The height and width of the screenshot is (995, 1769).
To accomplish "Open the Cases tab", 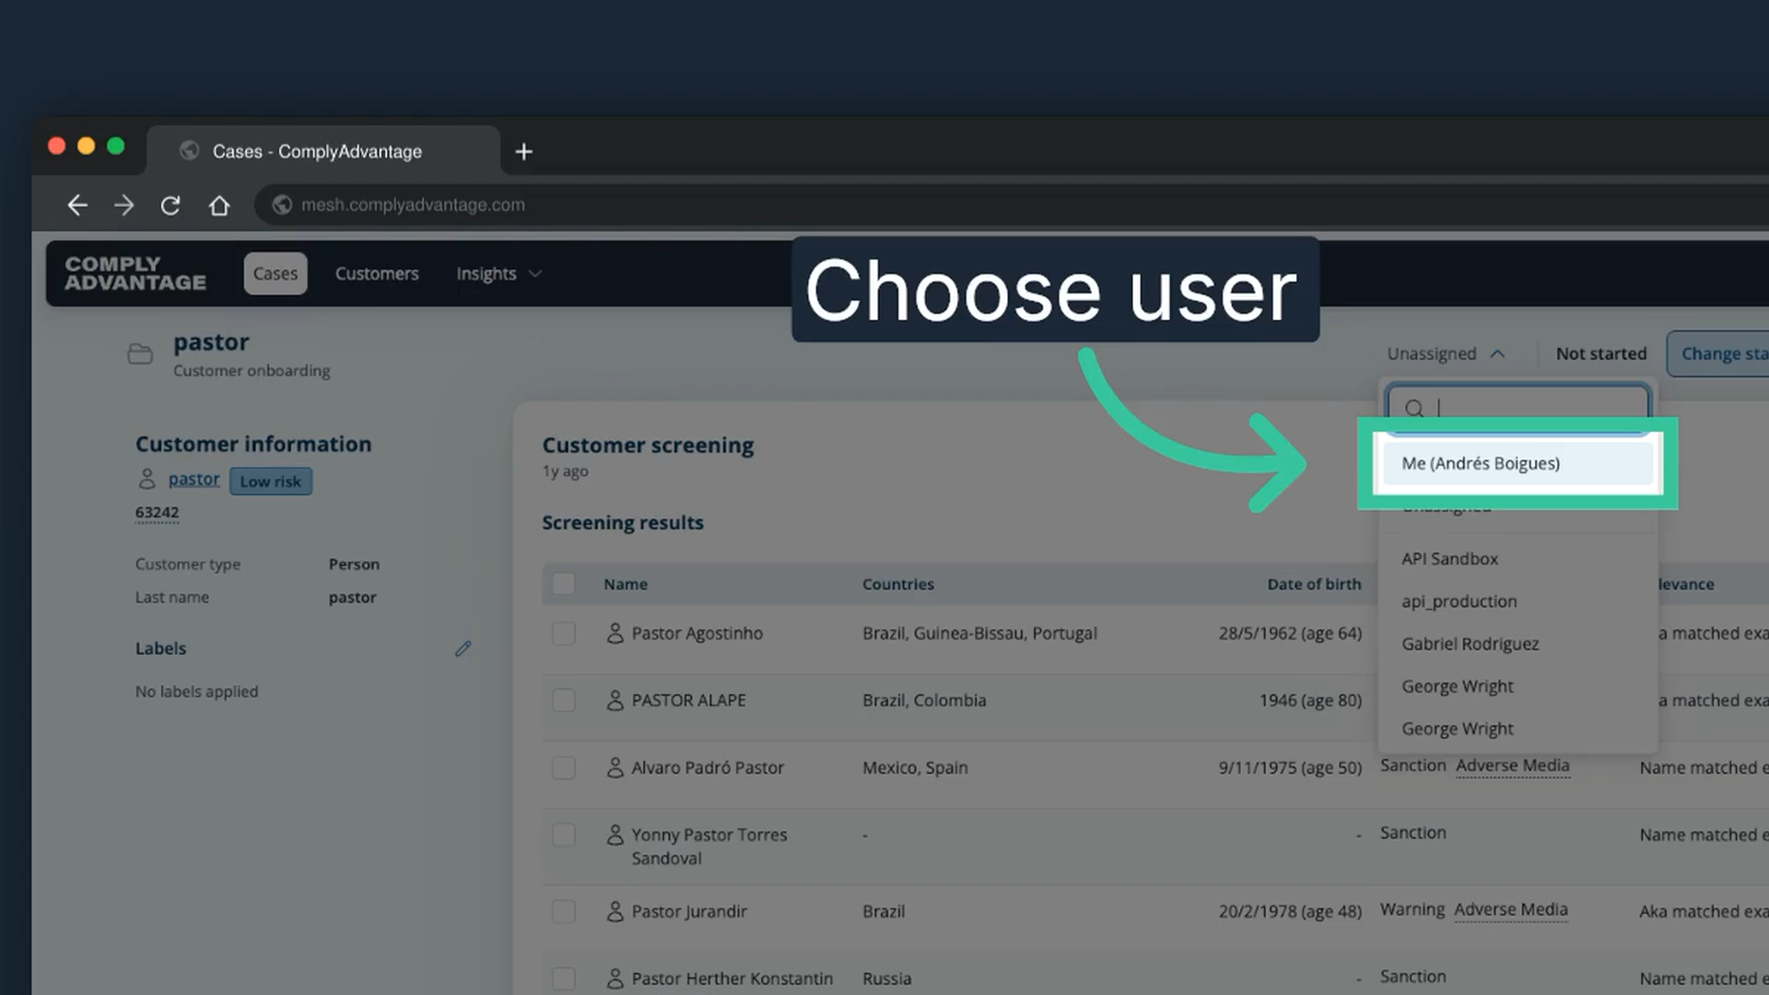I will tap(275, 274).
